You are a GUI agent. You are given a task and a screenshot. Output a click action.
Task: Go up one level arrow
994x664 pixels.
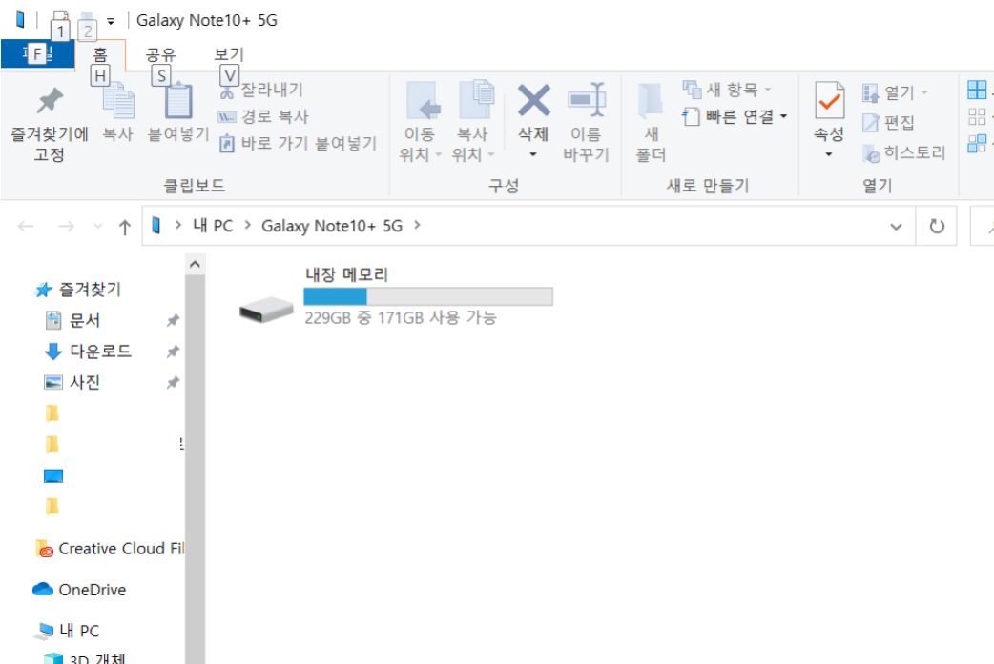pyautogui.click(x=125, y=227)
